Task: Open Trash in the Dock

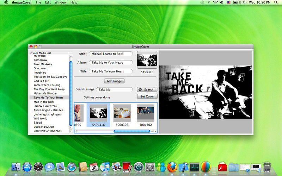Action: pyautogui.click(x=267, y=167)
